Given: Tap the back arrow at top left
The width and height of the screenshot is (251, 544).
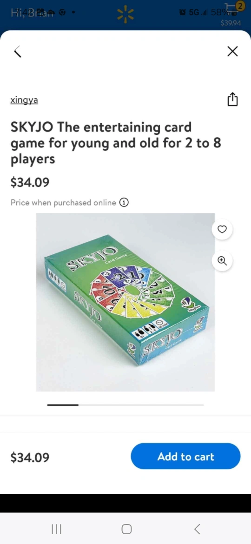Looking at the screenshot, I should 18,52.
